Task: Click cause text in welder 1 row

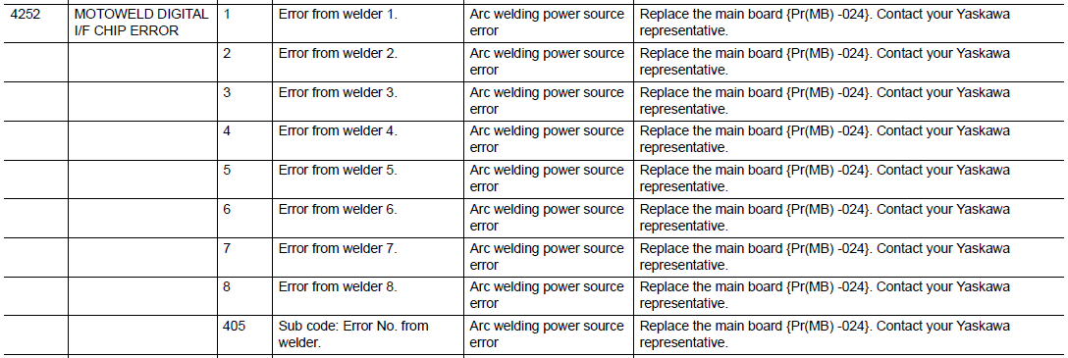Action: coord(547,23)
